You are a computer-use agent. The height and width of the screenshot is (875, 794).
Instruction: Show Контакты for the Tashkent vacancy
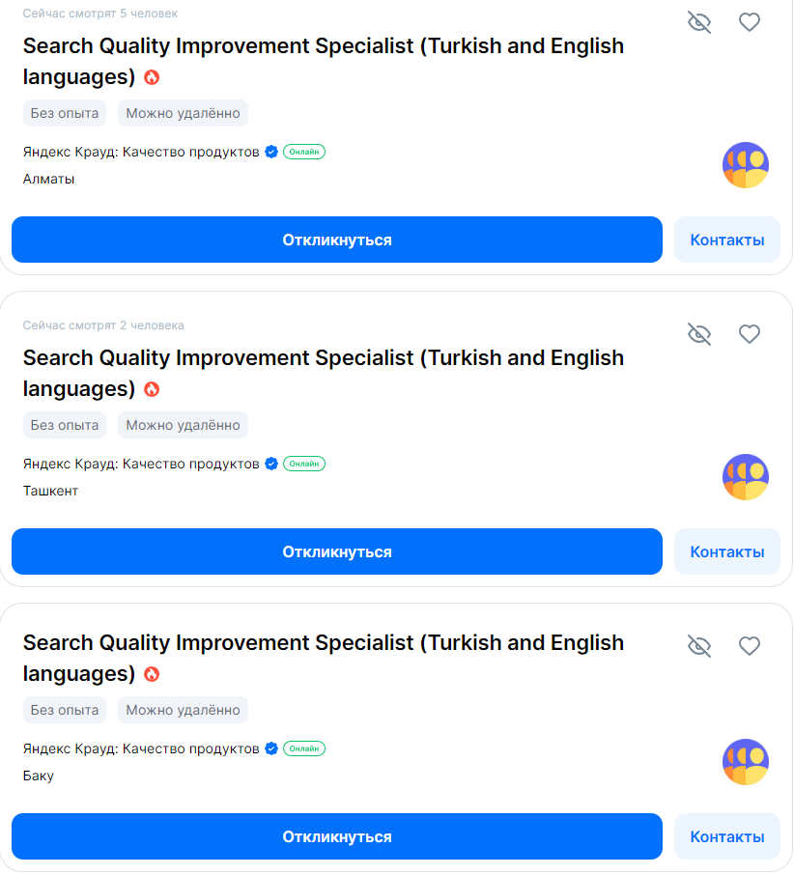coord(727,551)
